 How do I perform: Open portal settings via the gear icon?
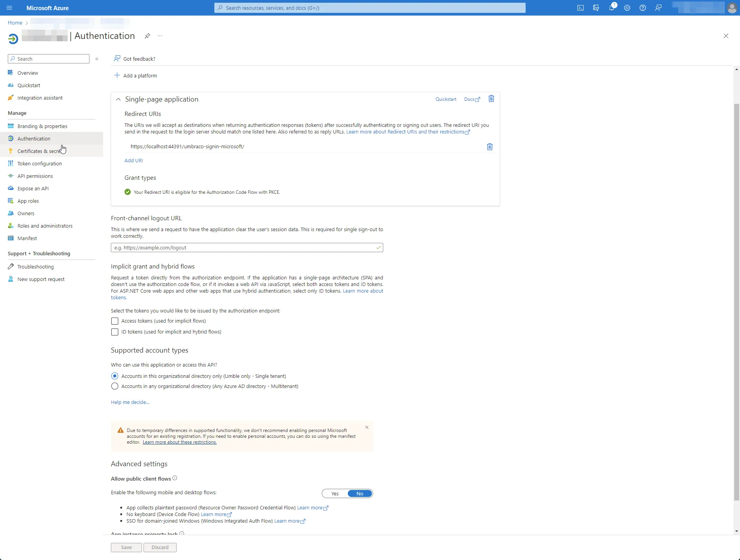(627, 8)
